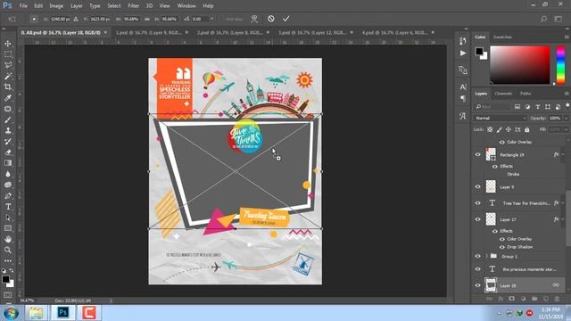This screenshot has height=321, width=571.
Task: Select the Lasso tool
Action: [8, 65]
